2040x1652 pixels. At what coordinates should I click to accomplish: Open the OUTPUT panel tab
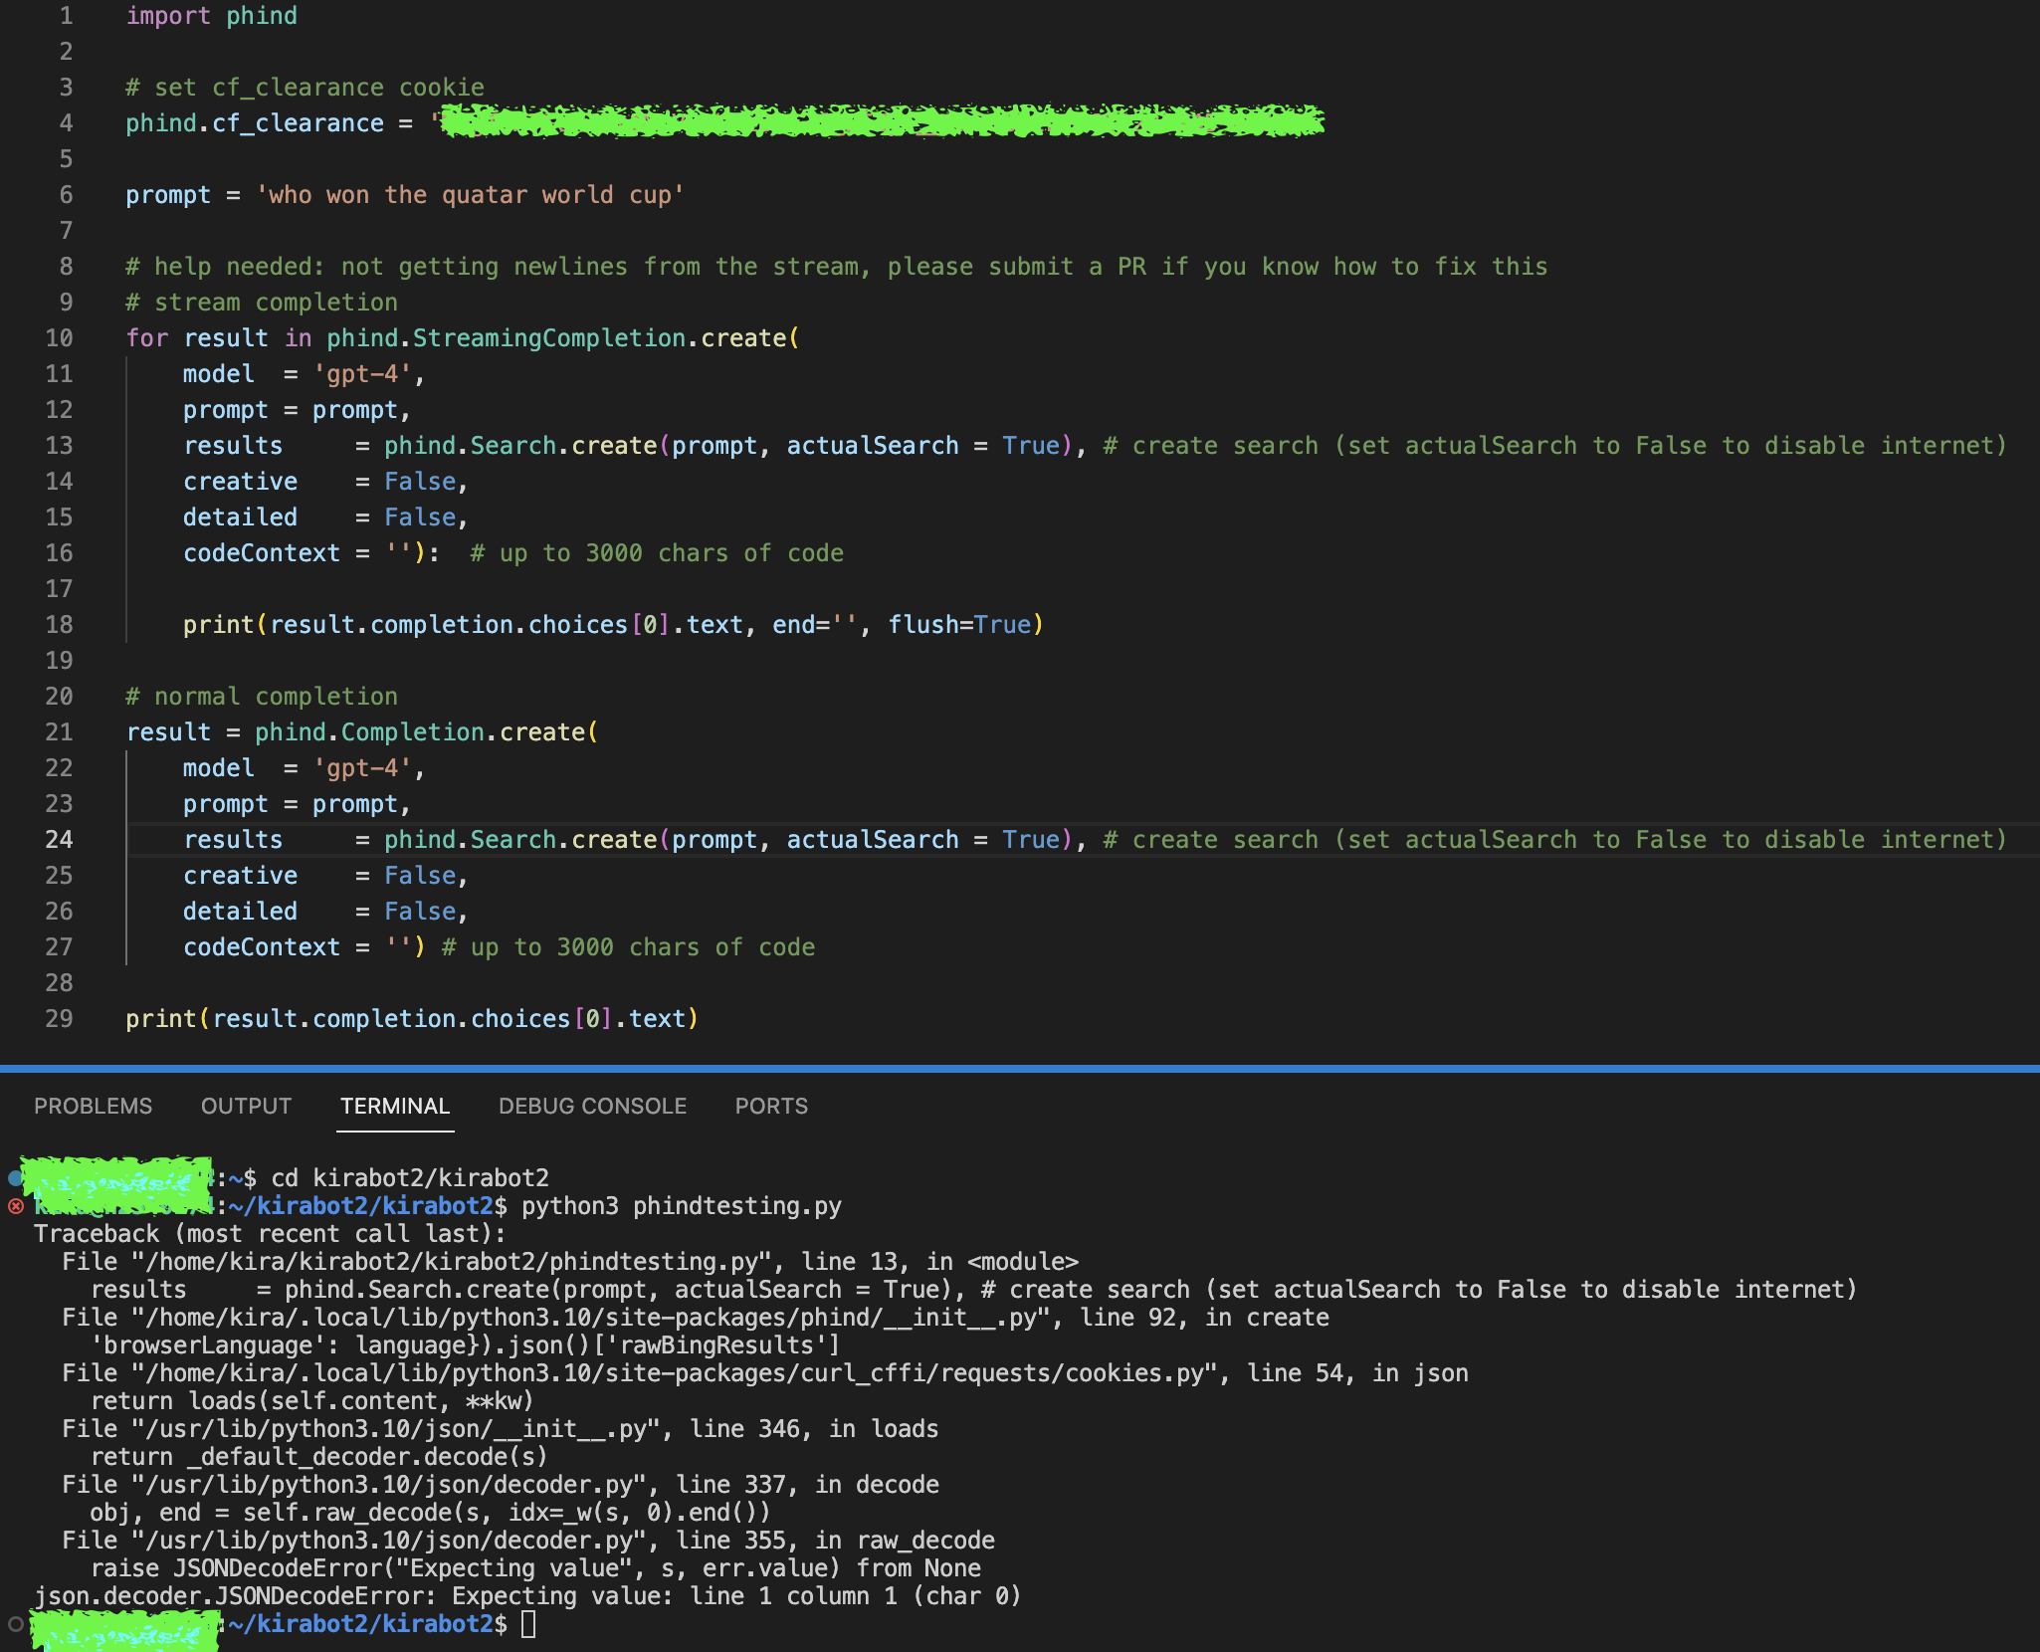[246, 1106]
